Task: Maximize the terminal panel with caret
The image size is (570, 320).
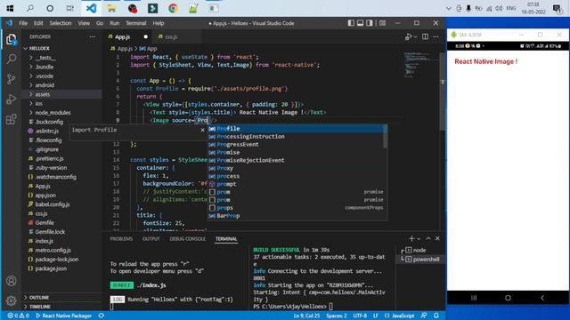Action: point(428,238)
